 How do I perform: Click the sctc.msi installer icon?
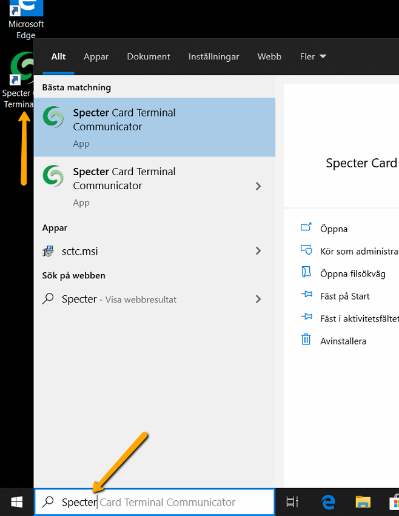49,251
